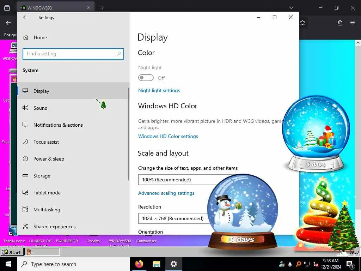Viewport: 361px width, 271px height.
Task: Click the network tray icon
Action: [x=307, y=264]
